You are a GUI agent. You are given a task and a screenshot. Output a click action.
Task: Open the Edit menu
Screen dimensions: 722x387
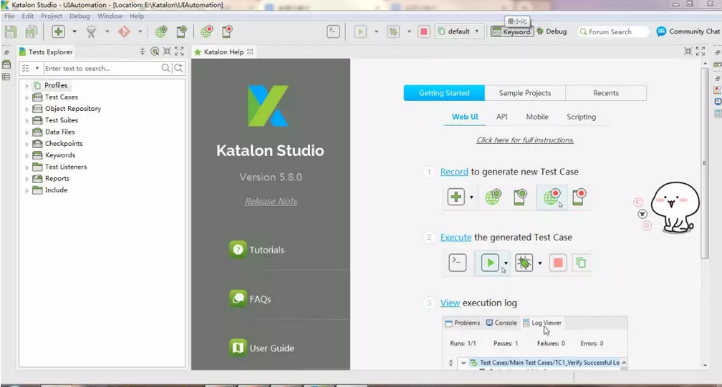point(28,16)
